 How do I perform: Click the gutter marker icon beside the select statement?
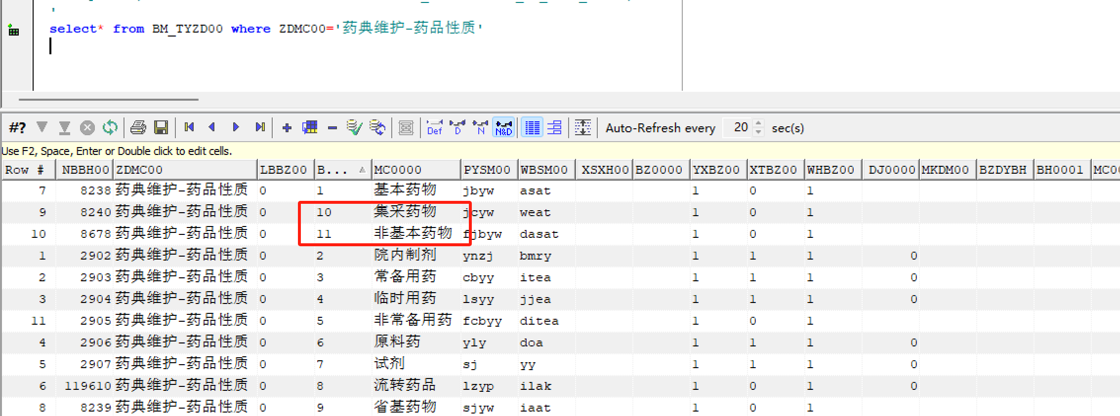pos(14,30)
